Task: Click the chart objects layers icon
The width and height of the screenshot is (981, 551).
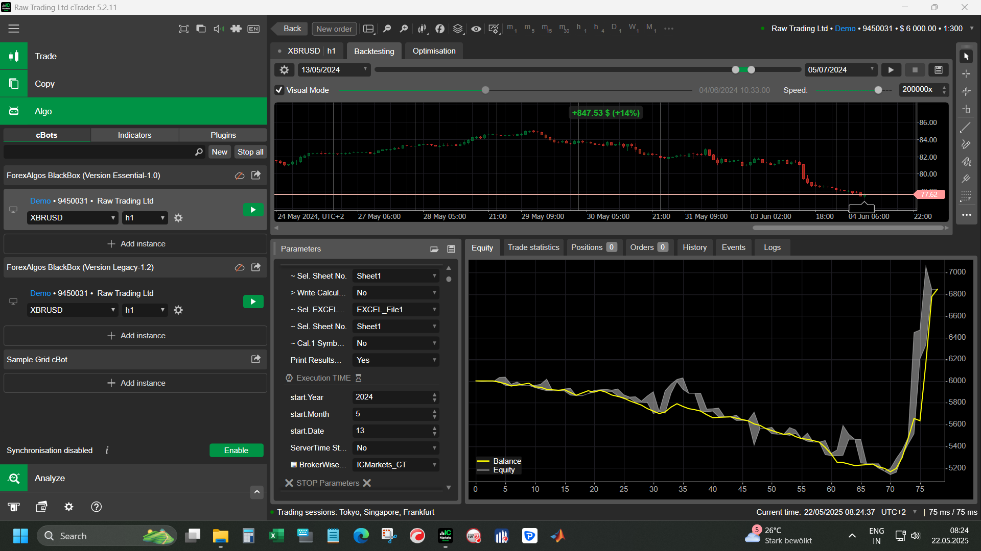Action: tap(458, 29)
